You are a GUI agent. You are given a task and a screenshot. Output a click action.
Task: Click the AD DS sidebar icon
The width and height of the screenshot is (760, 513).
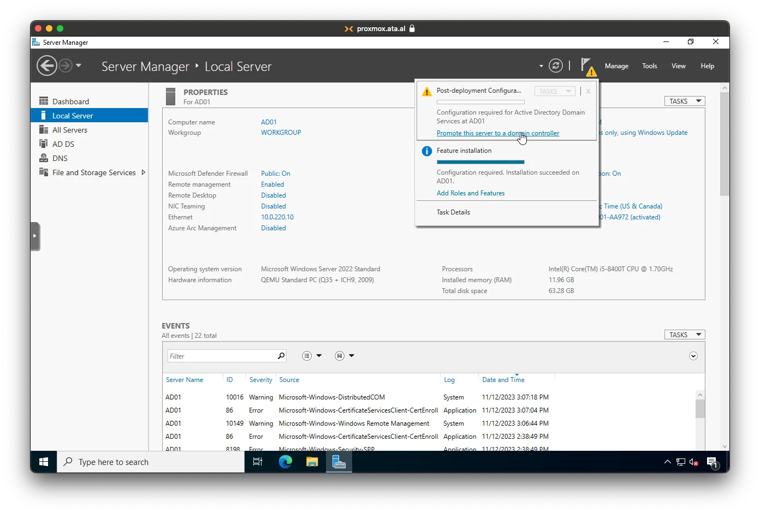coord(44,144)
